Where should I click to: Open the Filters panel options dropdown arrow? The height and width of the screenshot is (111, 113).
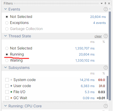pyautogui.click(x=102, y=3)
